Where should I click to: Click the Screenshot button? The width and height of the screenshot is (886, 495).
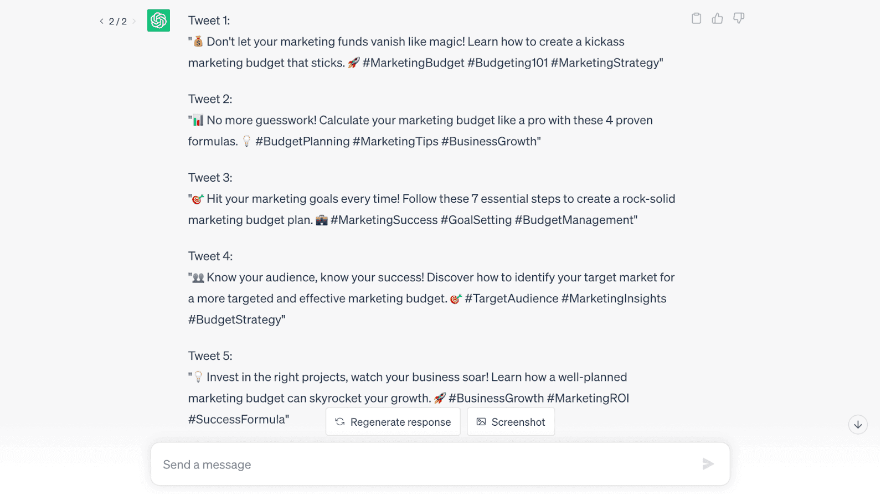(511, 421)
